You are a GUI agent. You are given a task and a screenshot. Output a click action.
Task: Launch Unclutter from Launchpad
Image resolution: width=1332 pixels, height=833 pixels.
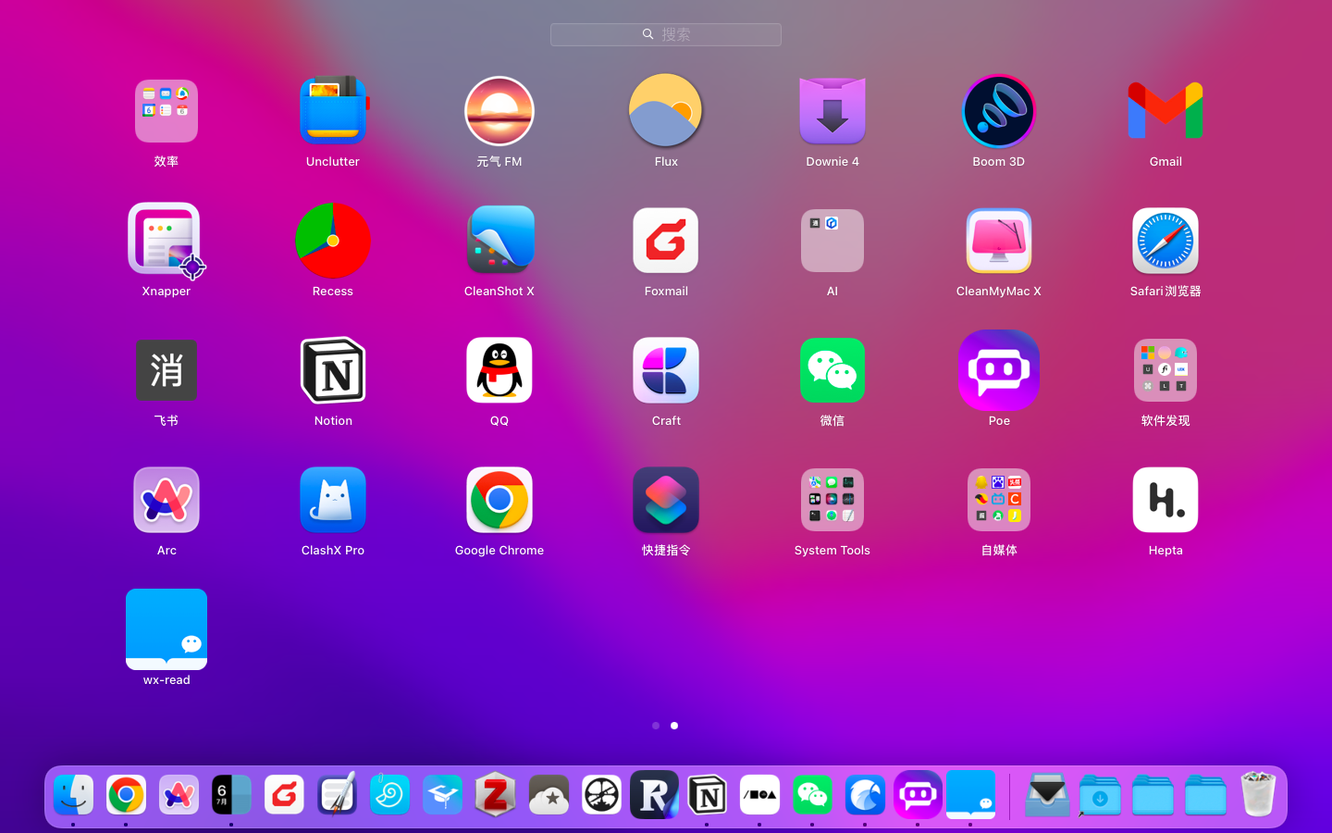coord(333,111)
